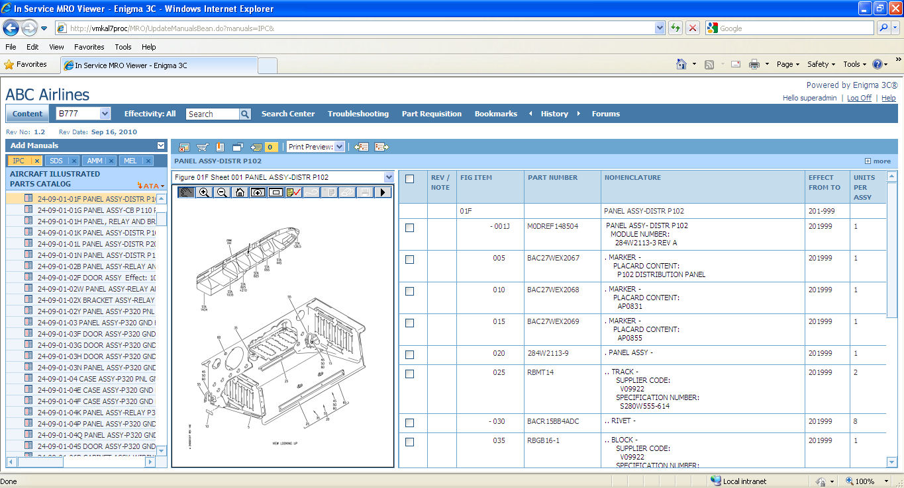Tick the checkbox for part 284W2113-9

click(409, 354)
